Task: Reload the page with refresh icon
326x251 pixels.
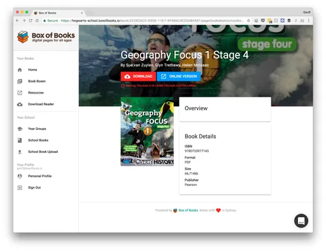Action: [31, 20]
